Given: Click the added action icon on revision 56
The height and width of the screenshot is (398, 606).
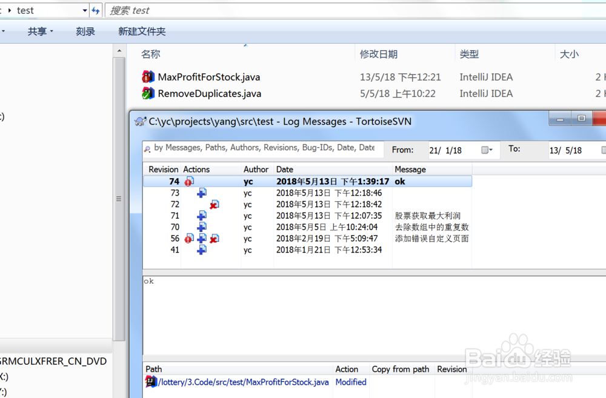Looking at the screenshot, I should point(202,238).
